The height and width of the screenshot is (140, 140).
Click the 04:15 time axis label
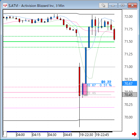tap(37, 135)
